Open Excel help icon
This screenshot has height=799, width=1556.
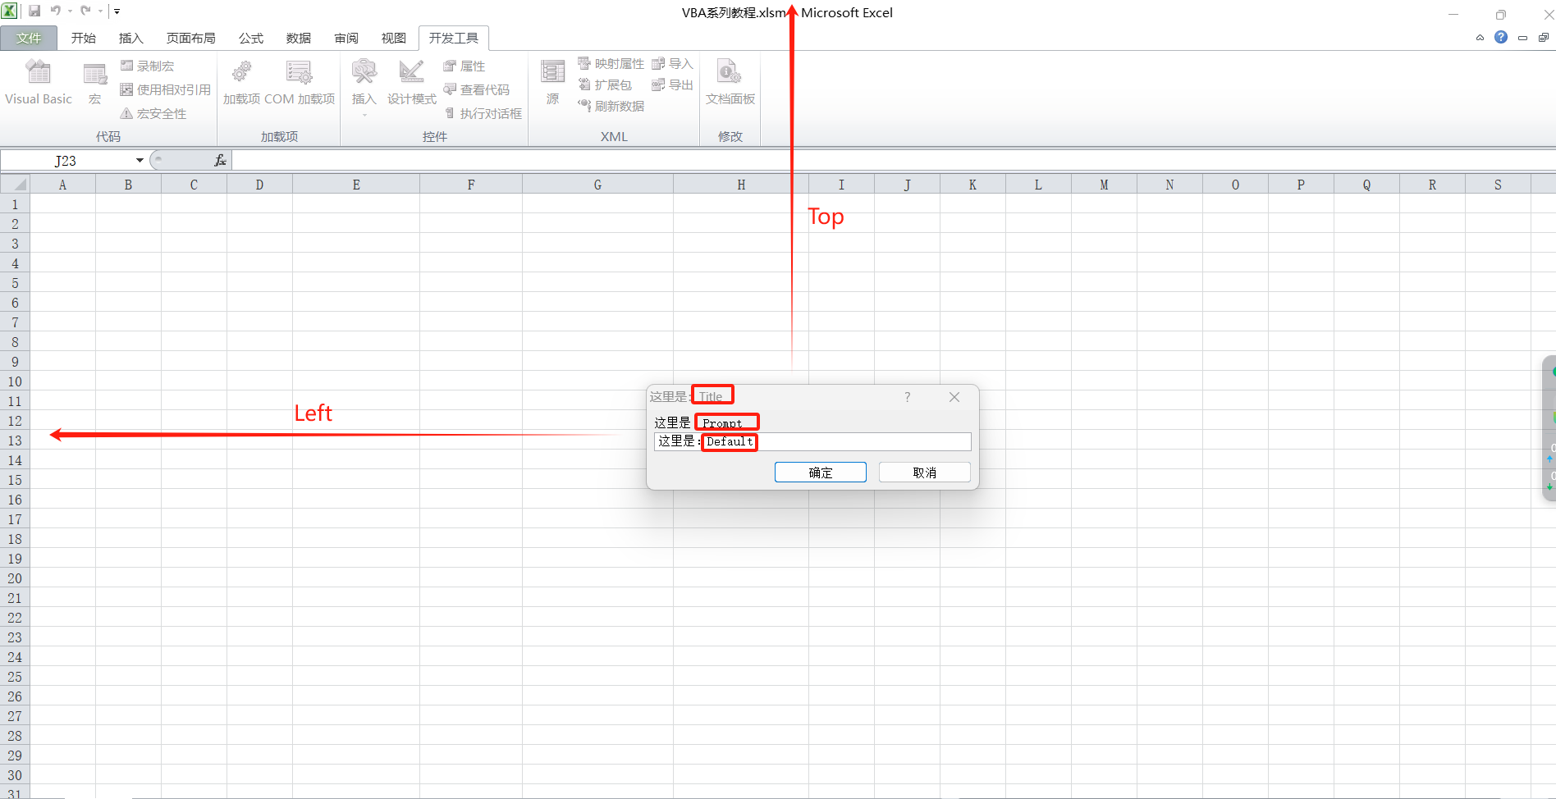tap(1501, 37)
